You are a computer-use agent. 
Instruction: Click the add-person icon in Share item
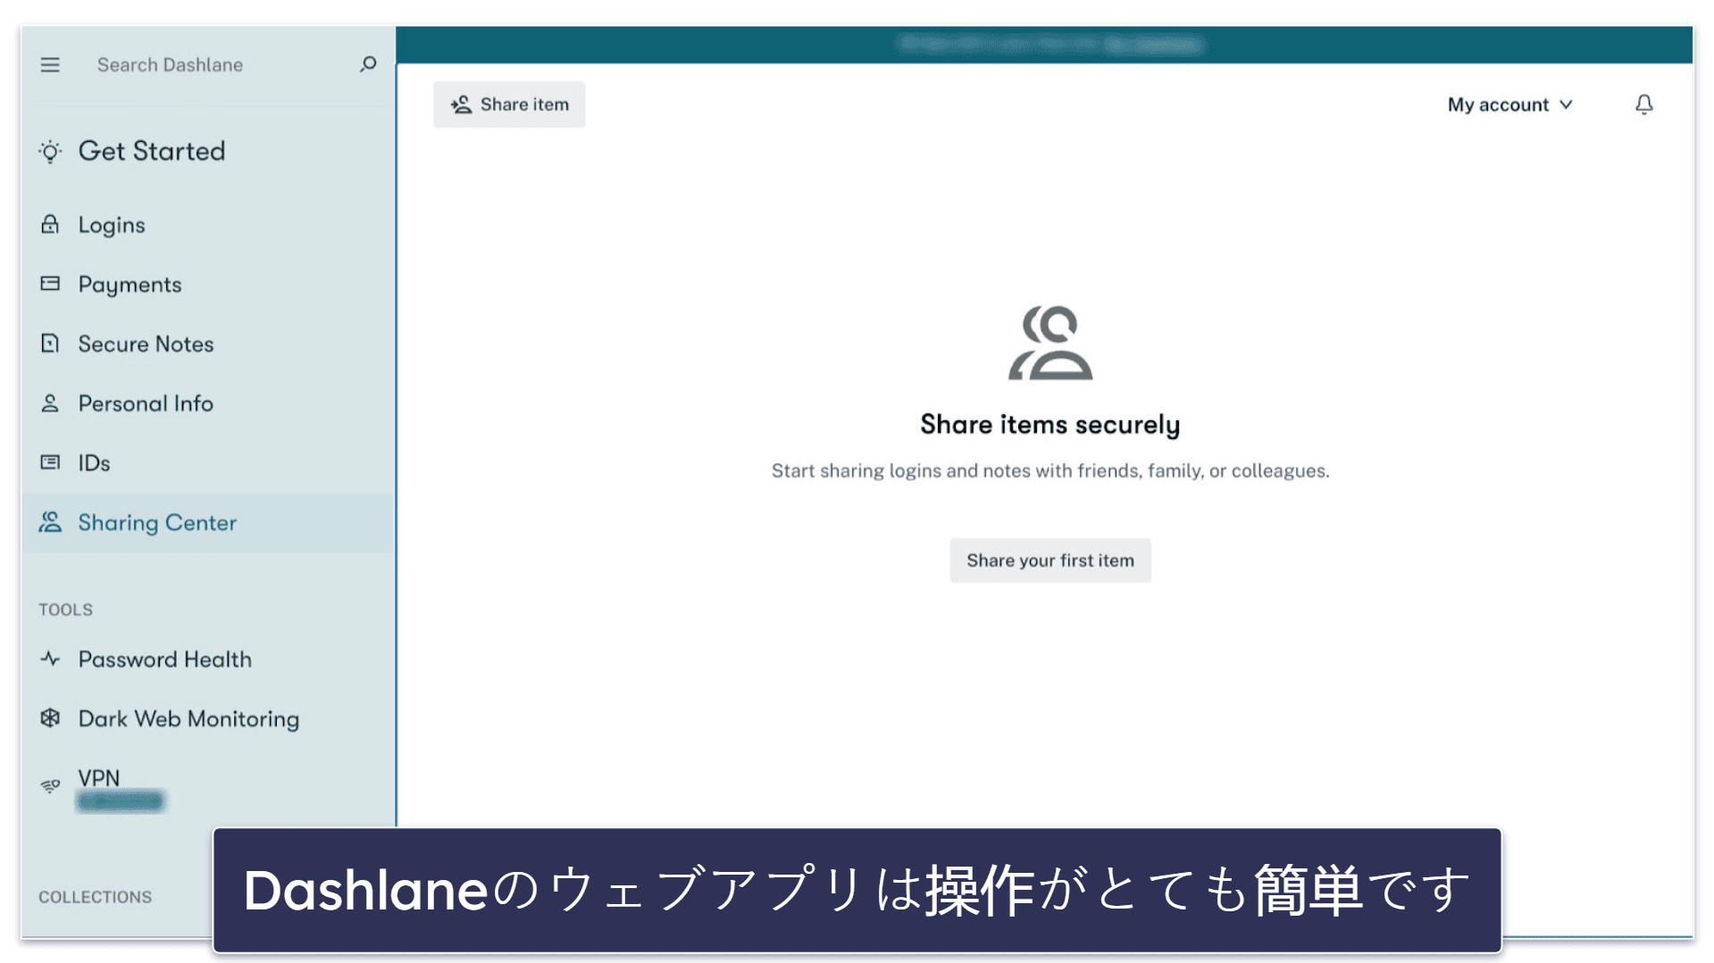(461, 104)
